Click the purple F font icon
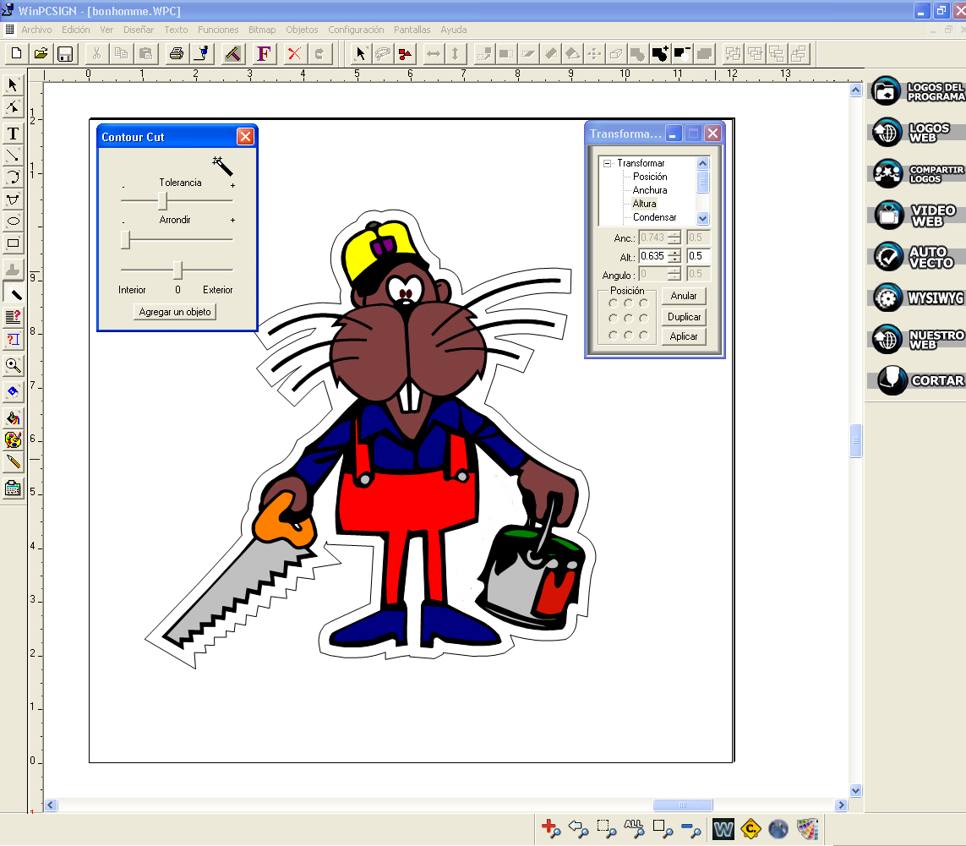The image size is (966, 846). pos(264,53)
